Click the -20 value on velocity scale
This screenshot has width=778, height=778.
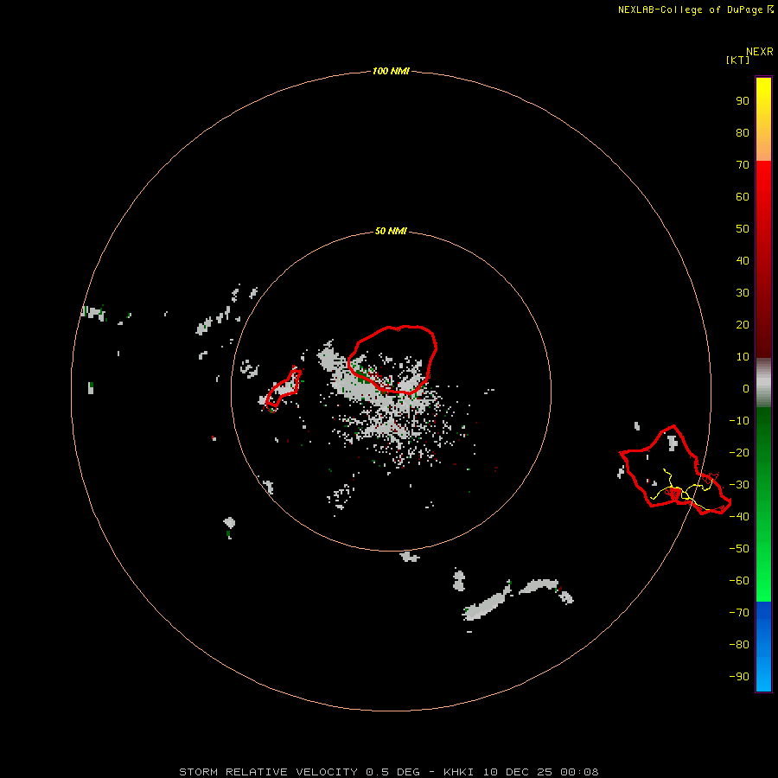tap(739, 453)
